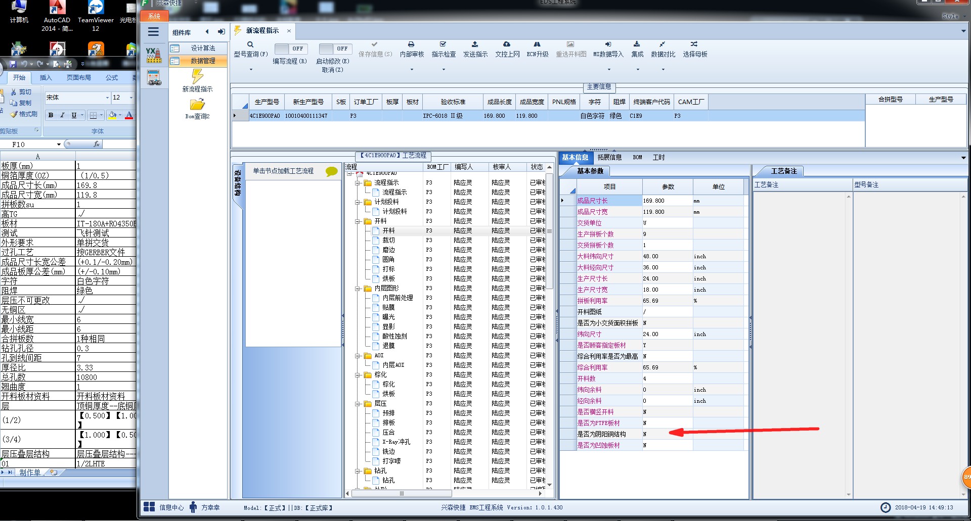Click 成品尺寸长 parameter value 169.800

(x=668, y=201)
